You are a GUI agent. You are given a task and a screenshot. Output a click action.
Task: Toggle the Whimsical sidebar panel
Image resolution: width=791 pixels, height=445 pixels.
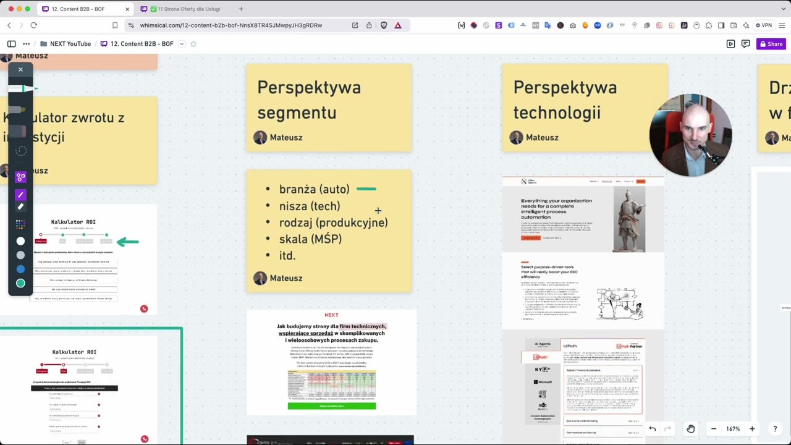pos(11,44)
